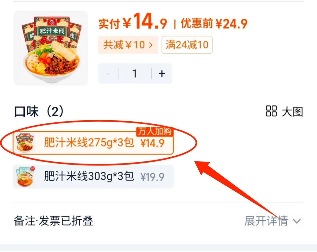
Task: Click the 303g flavor small thumbnail
Action: 24,177
